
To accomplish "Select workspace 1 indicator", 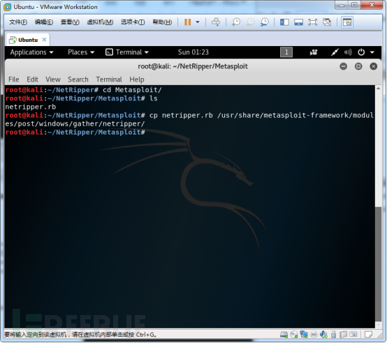I will click(x=286, y=52).
